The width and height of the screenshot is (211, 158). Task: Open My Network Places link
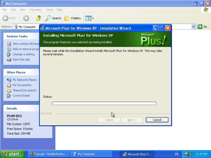[25, 80]
